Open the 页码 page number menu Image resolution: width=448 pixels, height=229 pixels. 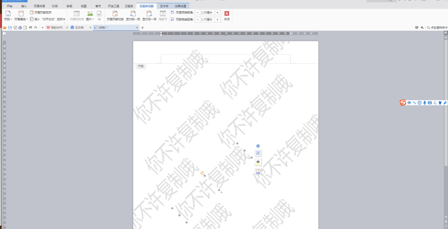8,16
